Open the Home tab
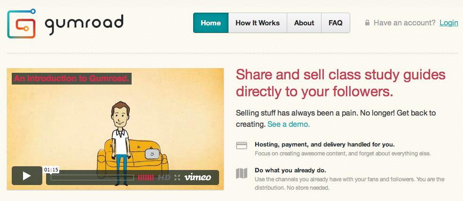This screenshot has height=201, width=463. 211,23
